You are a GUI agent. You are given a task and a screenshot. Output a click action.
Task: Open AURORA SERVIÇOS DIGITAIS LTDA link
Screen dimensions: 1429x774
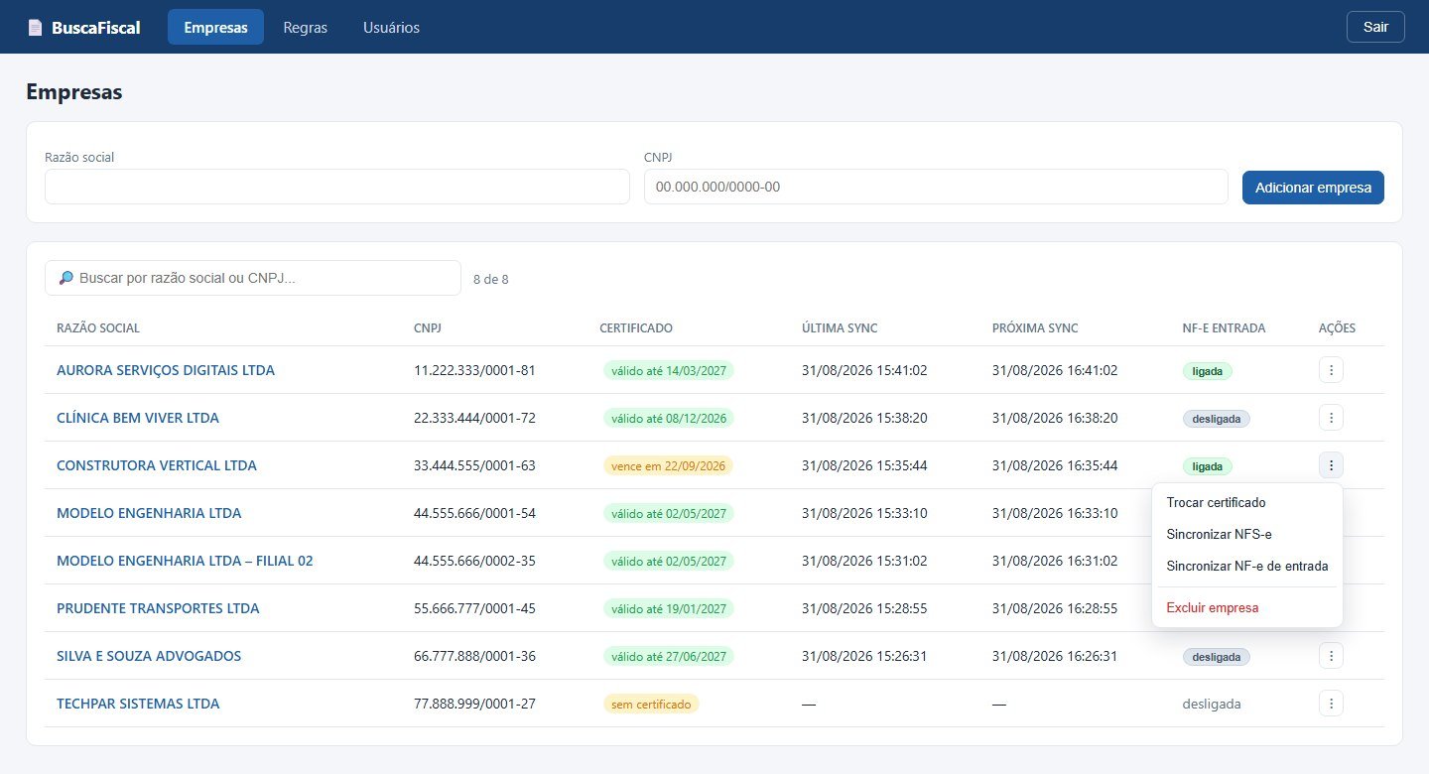pyautogui.click(x=166, y=370)
